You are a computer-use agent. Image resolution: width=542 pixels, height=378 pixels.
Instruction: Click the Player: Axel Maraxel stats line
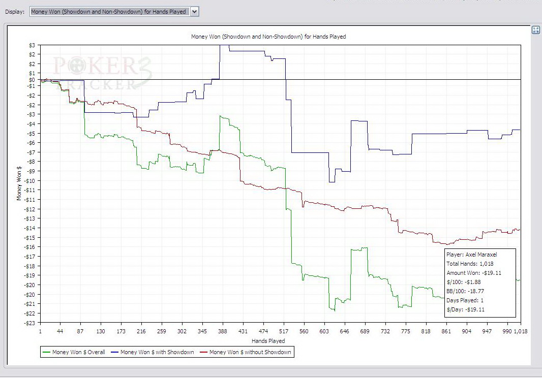click(471, 255)
